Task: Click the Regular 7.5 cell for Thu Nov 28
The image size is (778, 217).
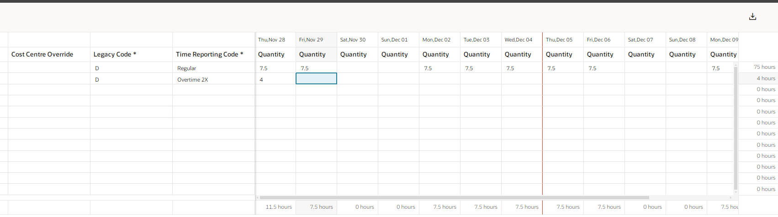Action: tap(275, 68)
